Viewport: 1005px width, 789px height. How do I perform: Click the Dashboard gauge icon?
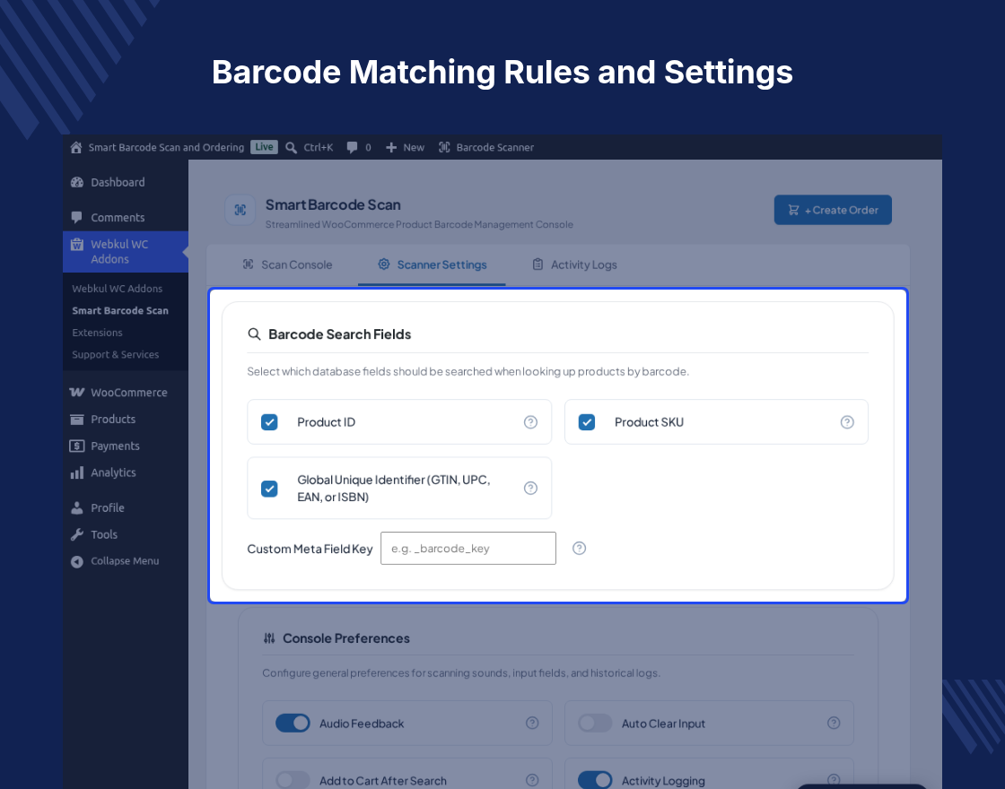click(x=77, y=183)
